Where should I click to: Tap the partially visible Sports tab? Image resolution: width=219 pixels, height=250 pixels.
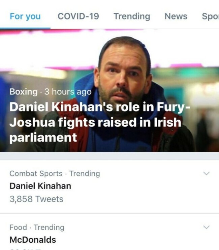[210, 16]
